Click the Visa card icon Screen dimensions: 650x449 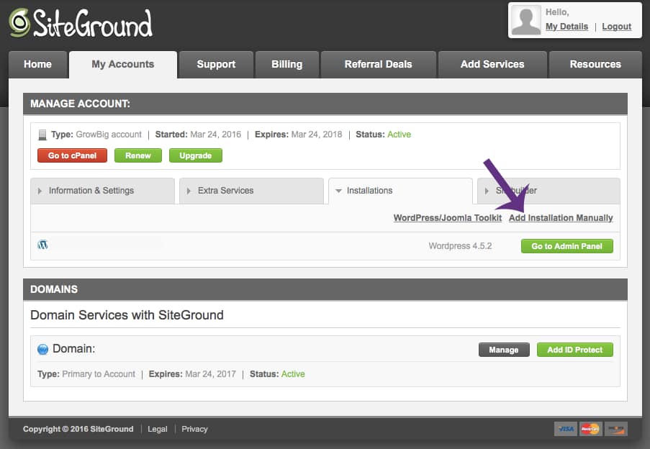(x=565, y=429)
